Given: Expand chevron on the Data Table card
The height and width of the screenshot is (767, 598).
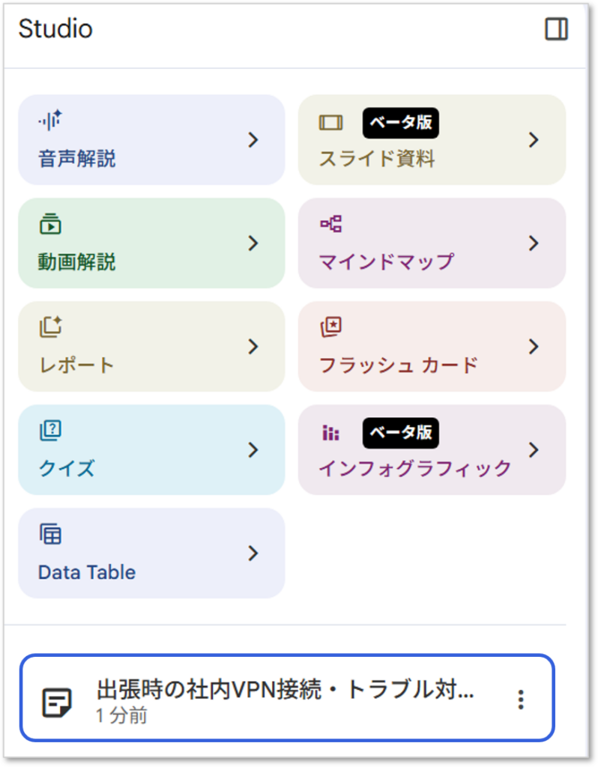Looking at the screenshot, I should pyautogui.click(x=253, y=554).
